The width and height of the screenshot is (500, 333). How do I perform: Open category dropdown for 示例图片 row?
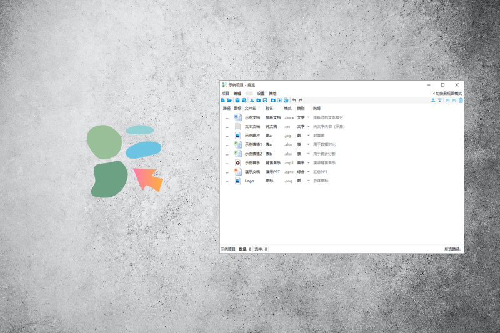(x=309, y=136)
